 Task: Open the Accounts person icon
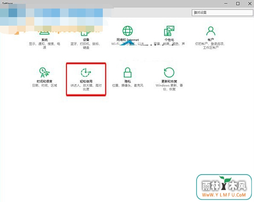point(211,31)
